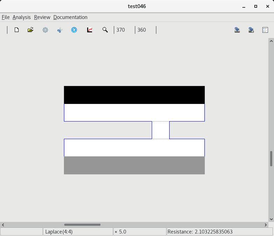Select the magnifying glass zoom tool
This screenshot has height=236, width=274.
(x=105, y=30)
